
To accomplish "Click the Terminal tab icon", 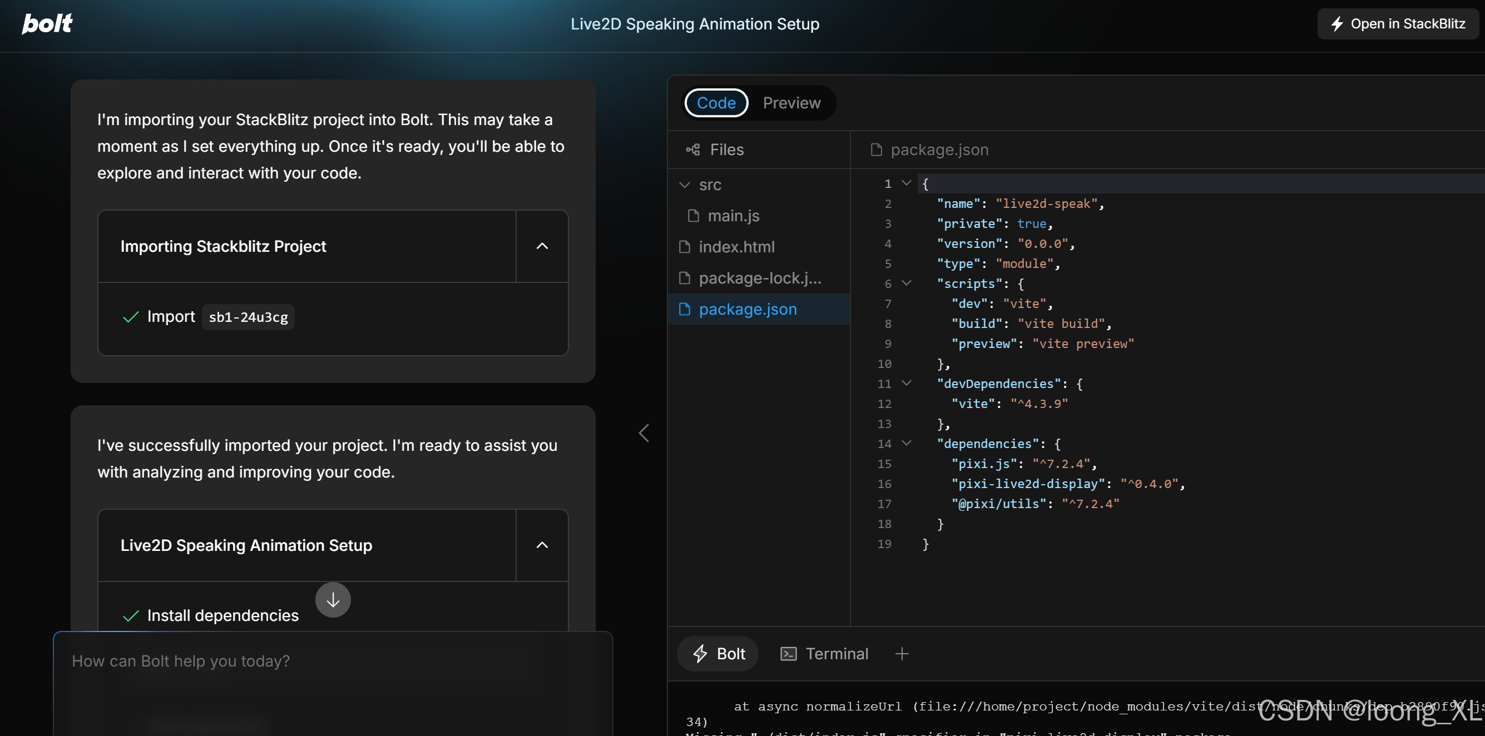I will 788,654.
